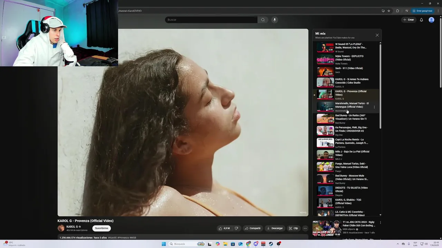Image resolution: width=442 pixels, height=248 pixels.
Task: Close the Mi mix playlist panel
Action: click(377, 35)
